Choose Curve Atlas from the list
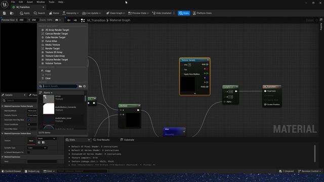324x182 pixels. pyautogui.click(x=51, y=41)
